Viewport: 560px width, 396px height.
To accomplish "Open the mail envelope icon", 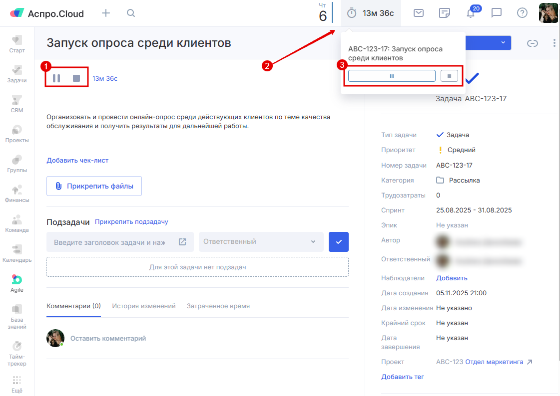I will tap(419, 13).
